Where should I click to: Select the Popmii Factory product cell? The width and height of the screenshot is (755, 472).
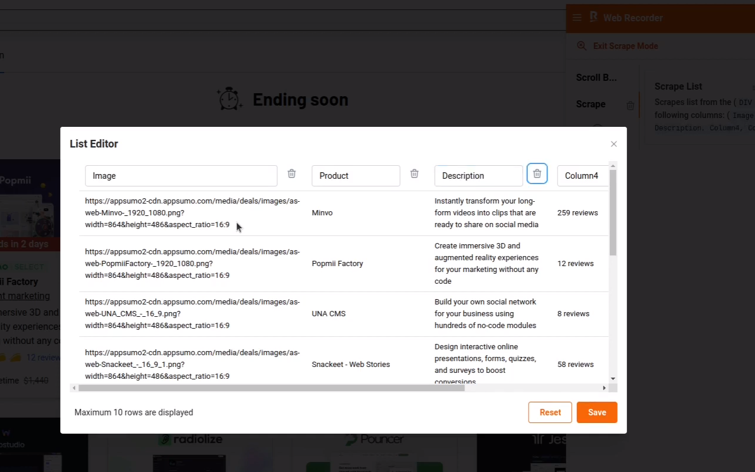click(337, 263)
